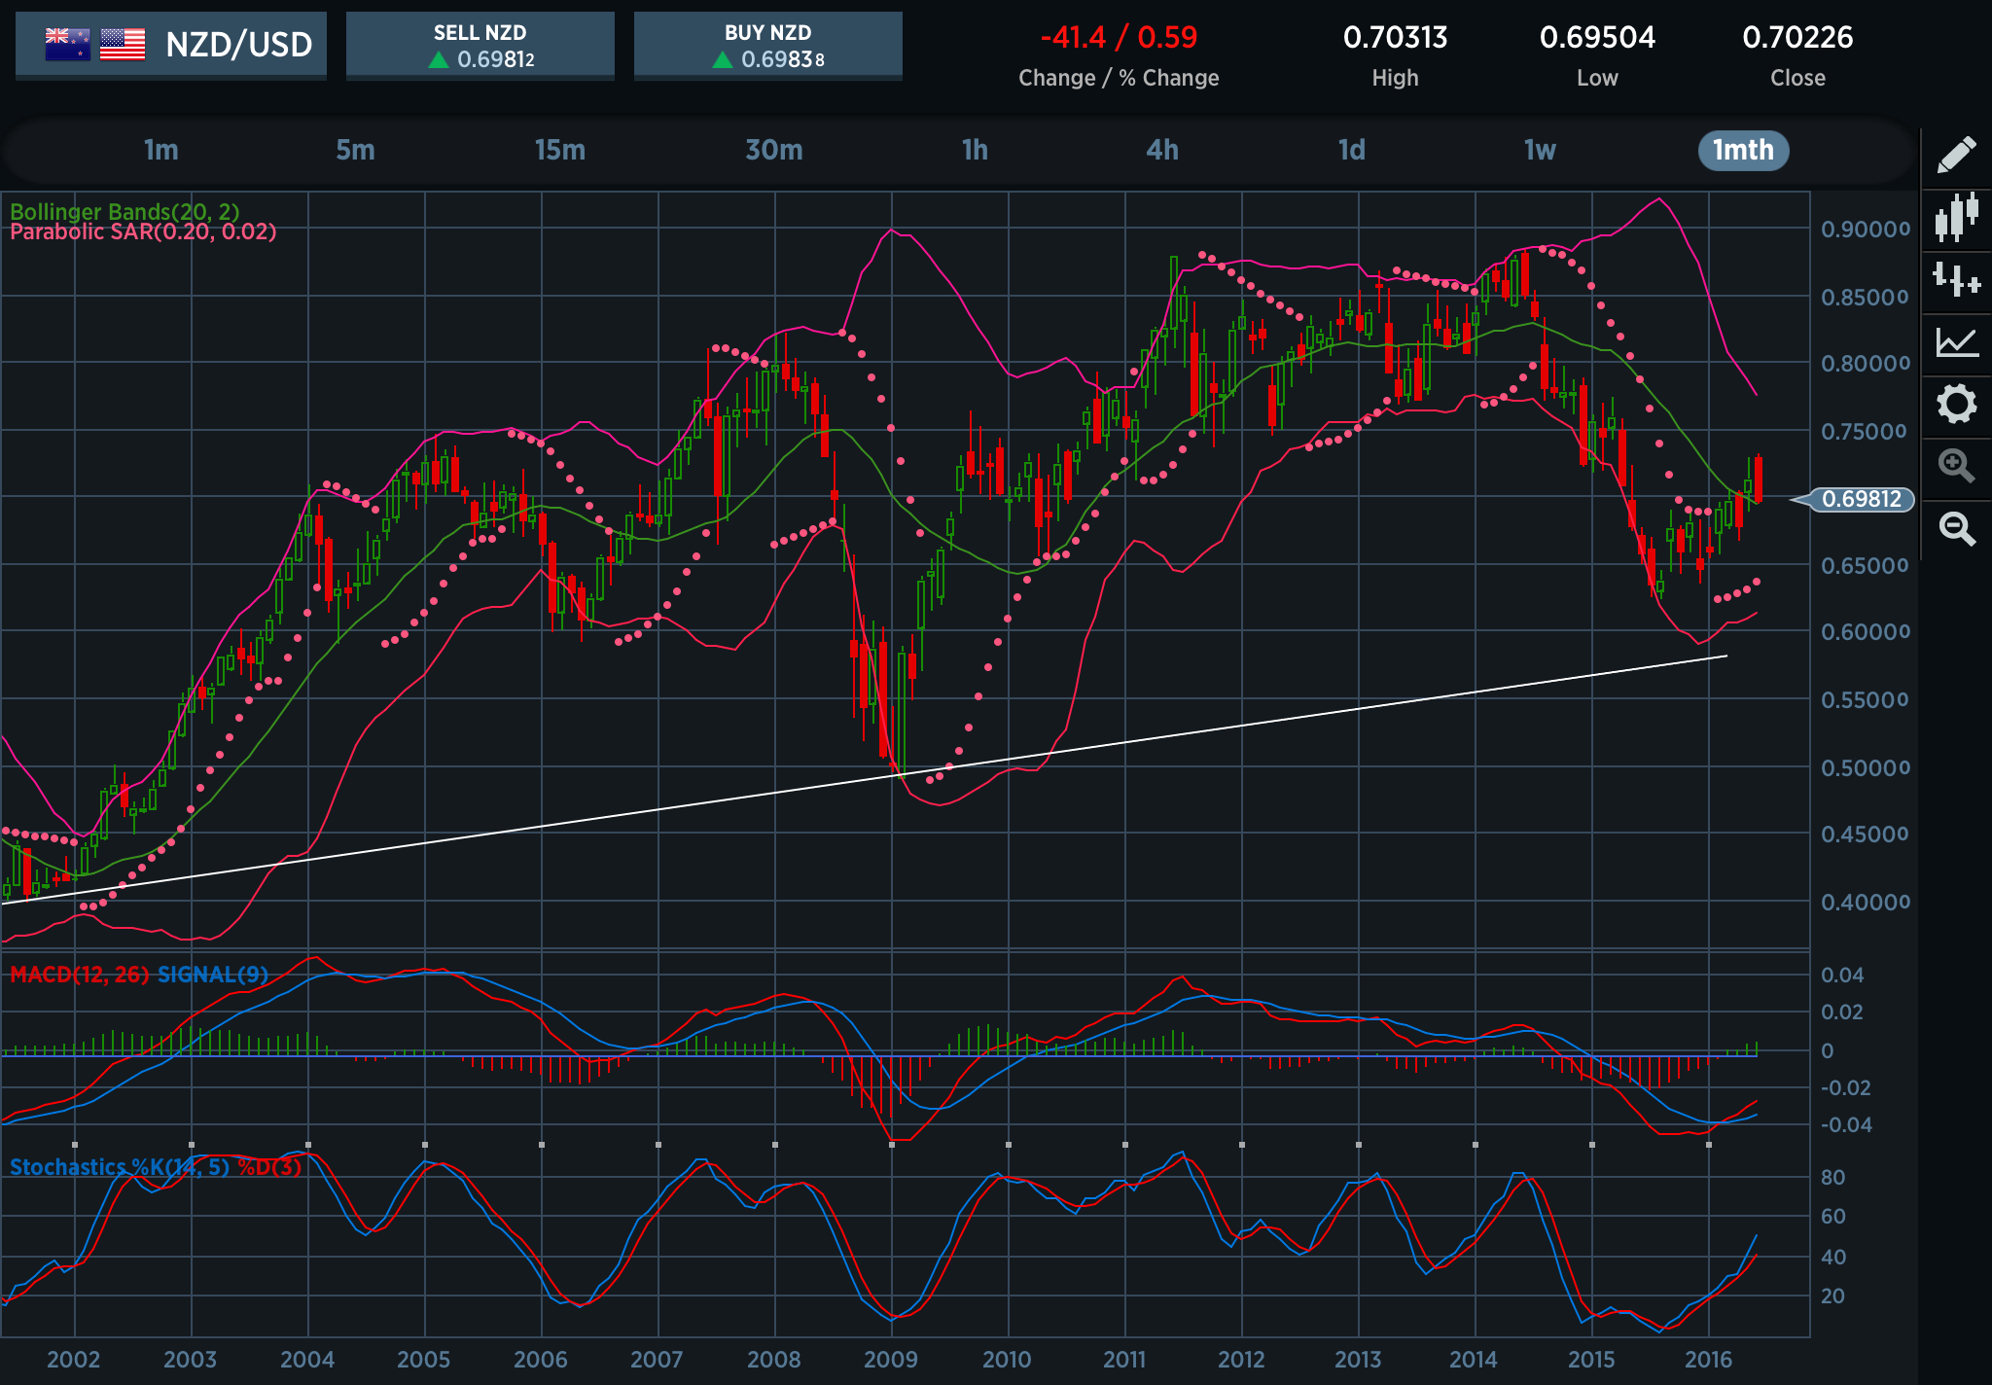This screenshot has height=1385, width=1992.
Task: Click the High value 0.70313
Action: coord(1395,37)
